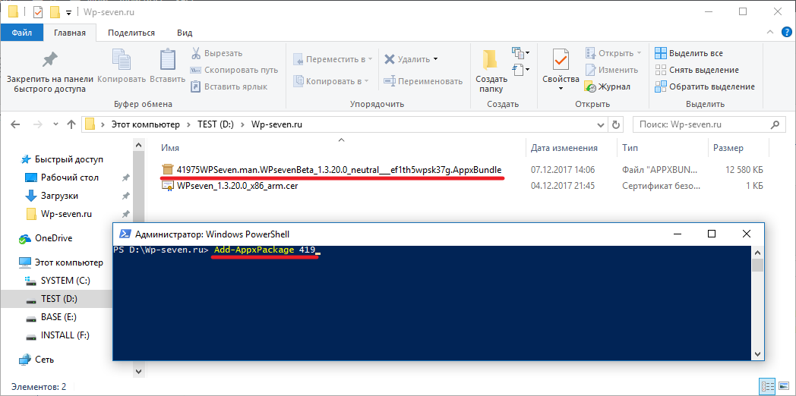Screen dimensions: 796x396
Task: Open History (Журнал) command
Action: (607, 86)
